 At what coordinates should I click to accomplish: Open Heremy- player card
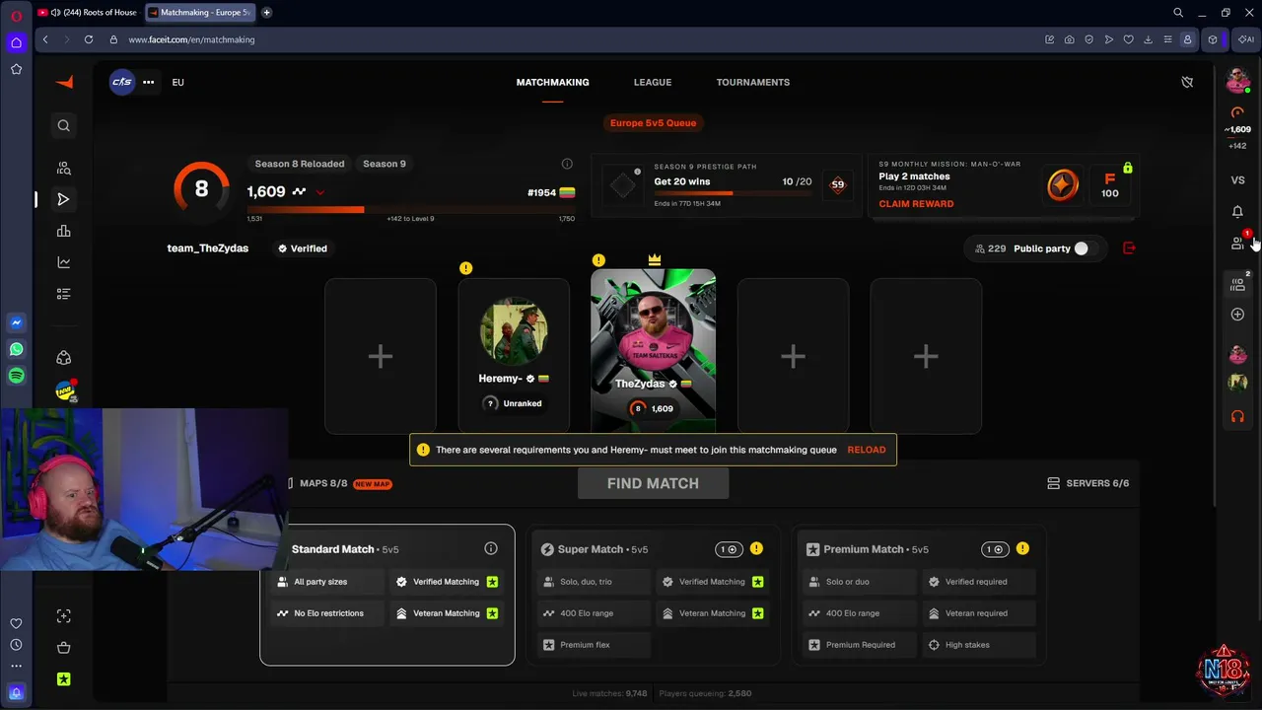tap(514, 356)
